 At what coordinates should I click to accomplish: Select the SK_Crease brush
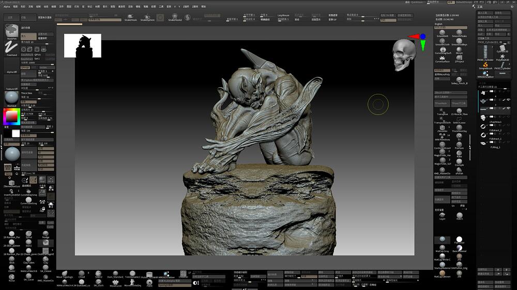click(x=45, y=269)
